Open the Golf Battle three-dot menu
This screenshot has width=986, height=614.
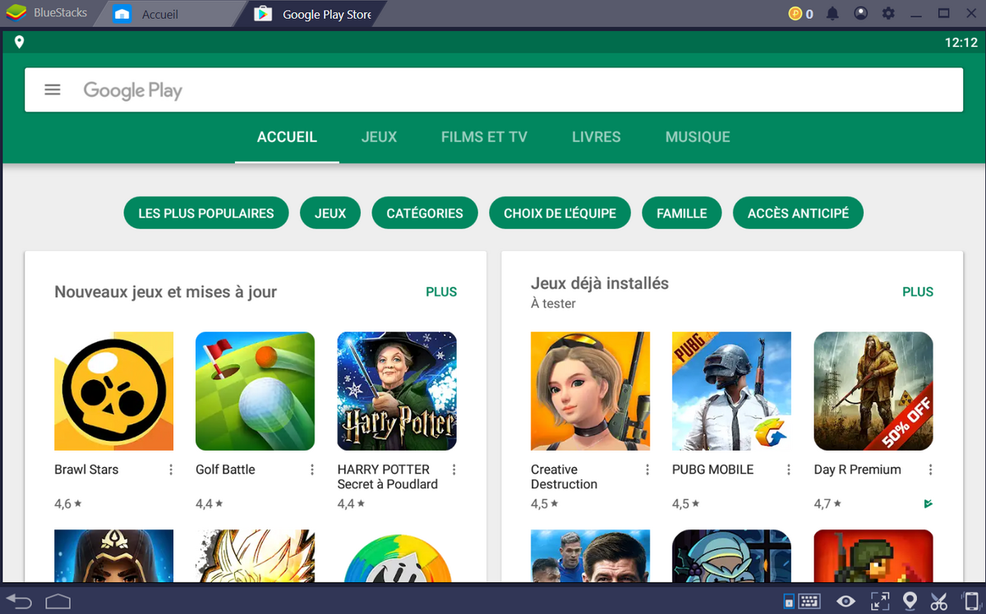[311, 469]
